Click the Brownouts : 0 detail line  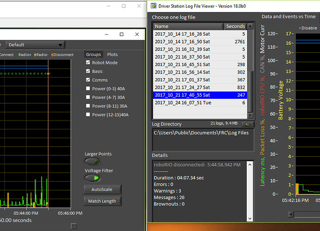pyautogui.click(x=169, y=204)
